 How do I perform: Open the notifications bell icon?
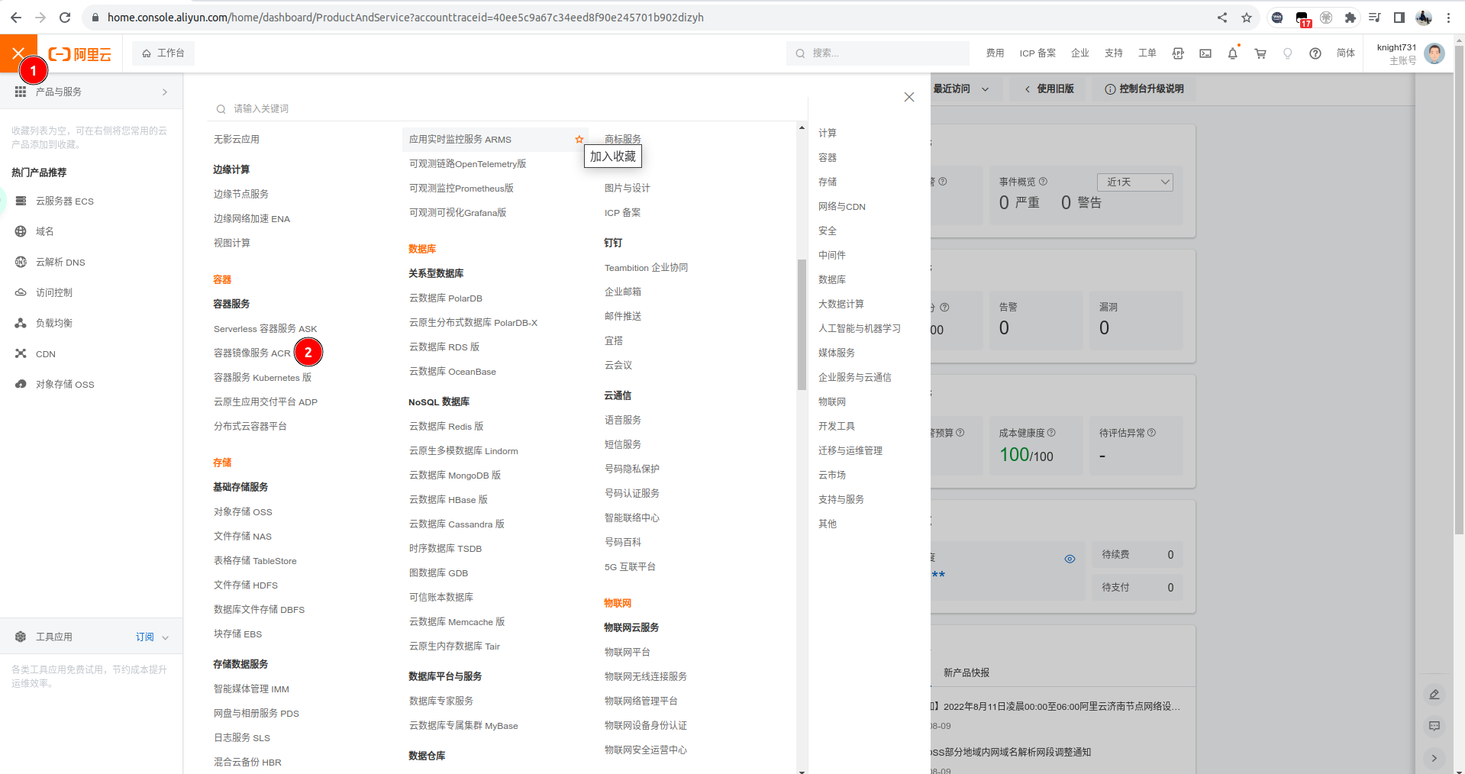coord(1233,53)
